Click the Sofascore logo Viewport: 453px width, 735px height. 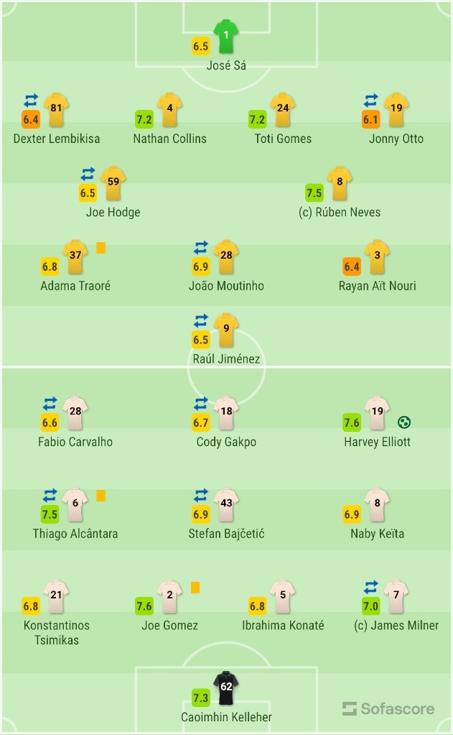click(x=388, y=708)
